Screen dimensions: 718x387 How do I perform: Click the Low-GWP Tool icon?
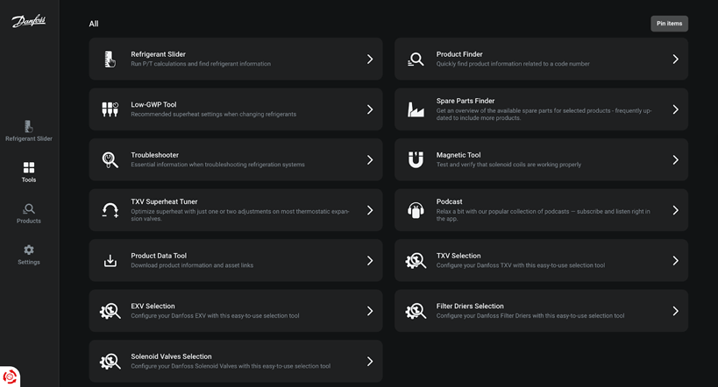point(110,109)
